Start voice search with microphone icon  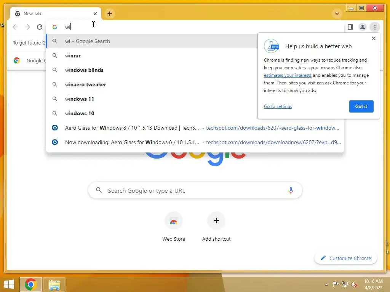point(291,190)
